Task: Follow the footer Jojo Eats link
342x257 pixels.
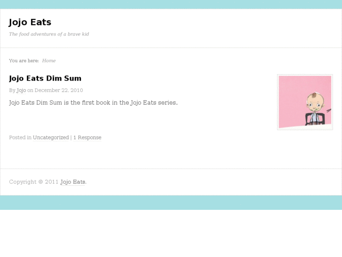Action: click(72, 182)
